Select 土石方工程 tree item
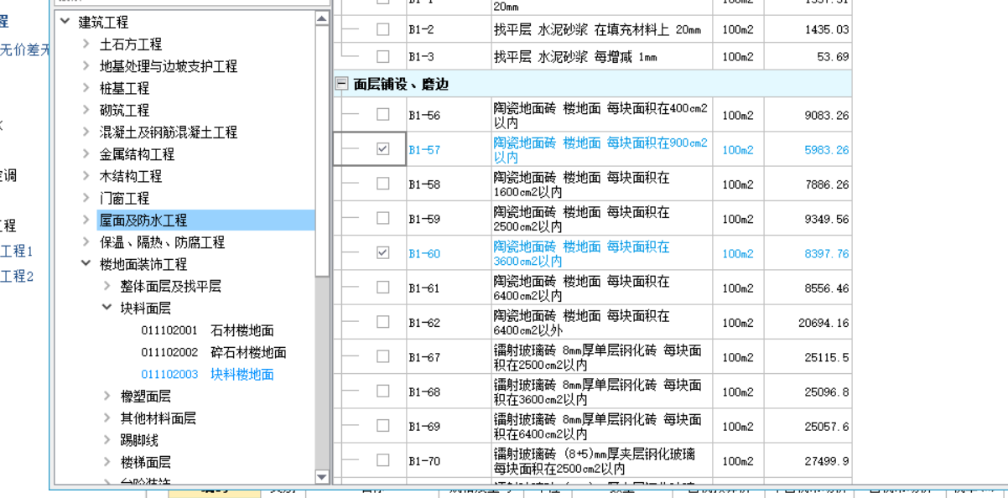 [x=131, y=44]
